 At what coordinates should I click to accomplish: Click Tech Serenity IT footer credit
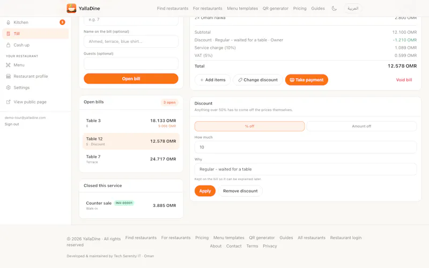tap(127, 256)
